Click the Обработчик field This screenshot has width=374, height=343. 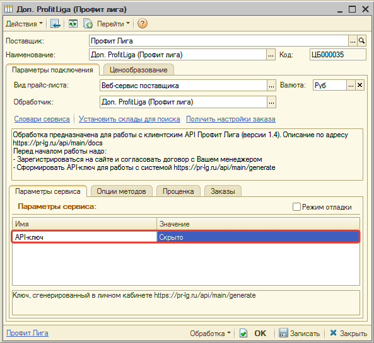[x=183, y=102]
